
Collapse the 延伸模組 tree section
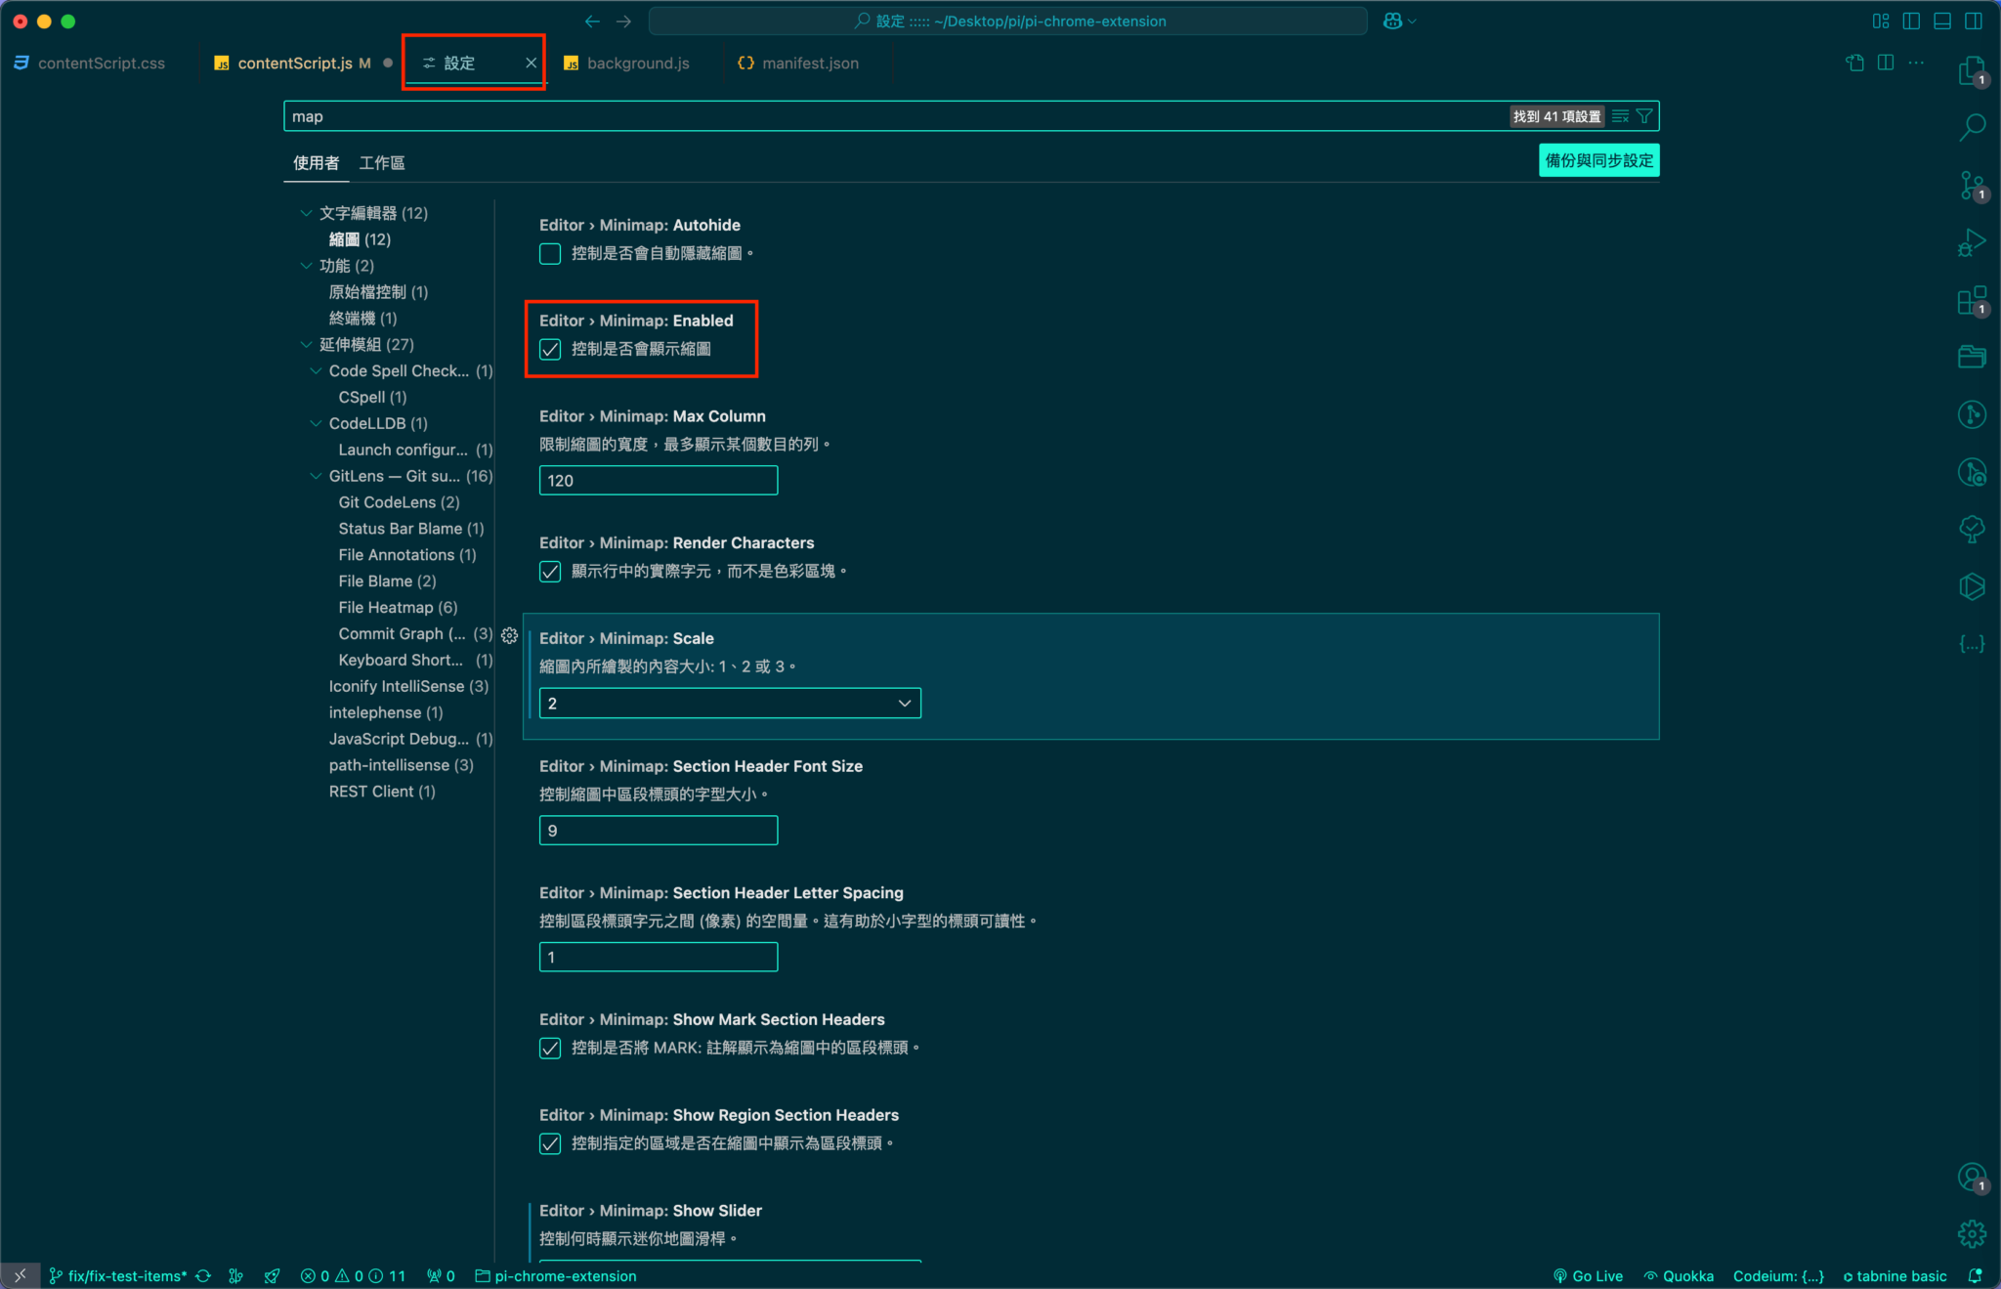[307, 344]
